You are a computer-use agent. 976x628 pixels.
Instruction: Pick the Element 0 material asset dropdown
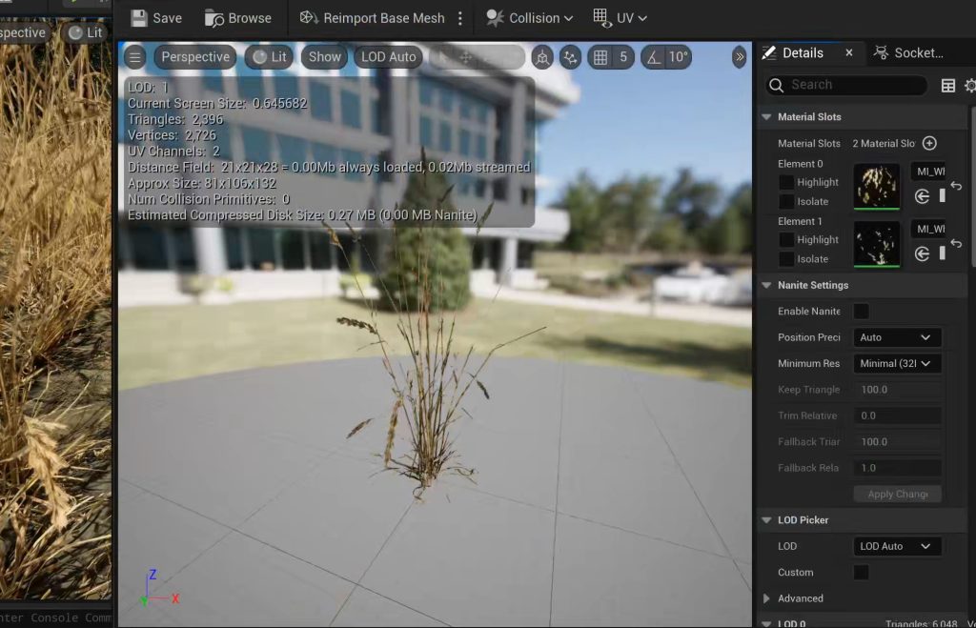pos(929,172)
